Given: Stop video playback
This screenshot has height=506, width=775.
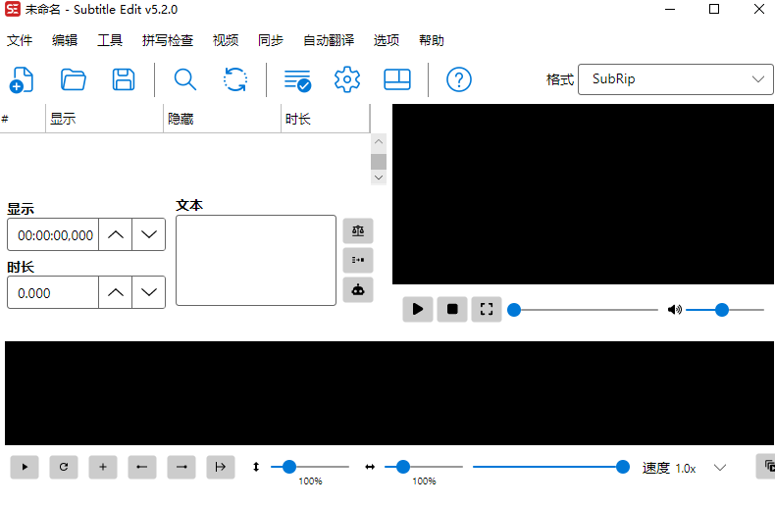Looking at the screenshot, I should click(452, 309).
